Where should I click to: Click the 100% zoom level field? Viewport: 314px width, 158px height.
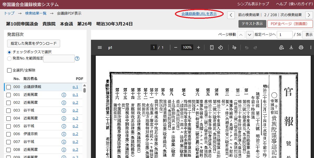click(187, 47)
